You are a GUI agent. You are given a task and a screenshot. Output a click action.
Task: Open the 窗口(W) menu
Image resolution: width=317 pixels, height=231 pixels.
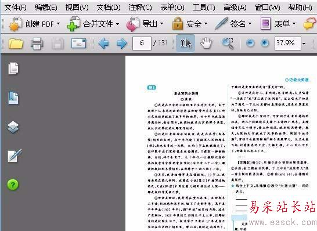268,8
